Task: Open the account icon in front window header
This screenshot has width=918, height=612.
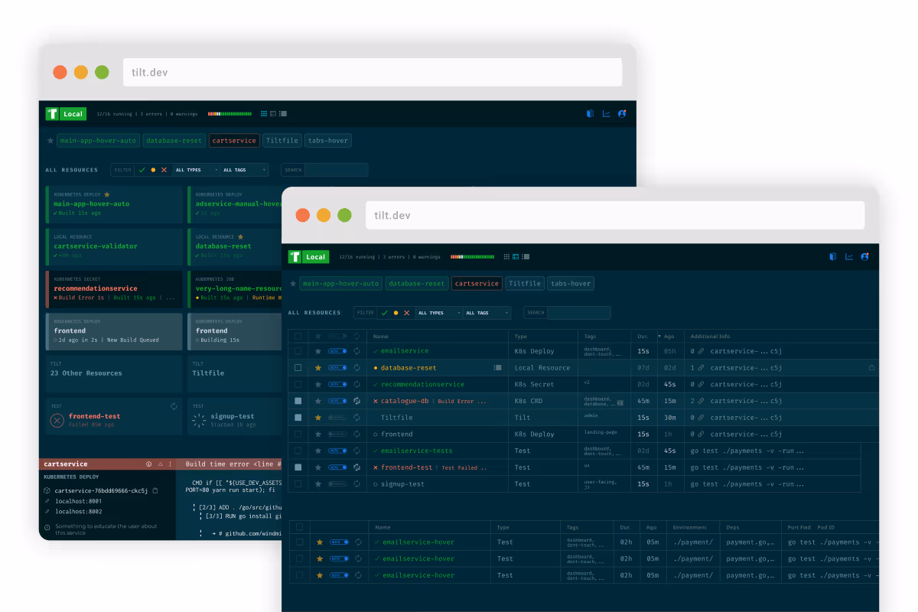Action: (x=865, y=257)
